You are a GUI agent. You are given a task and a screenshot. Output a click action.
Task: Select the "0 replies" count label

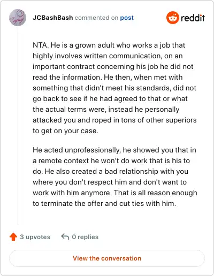point(85,237)
